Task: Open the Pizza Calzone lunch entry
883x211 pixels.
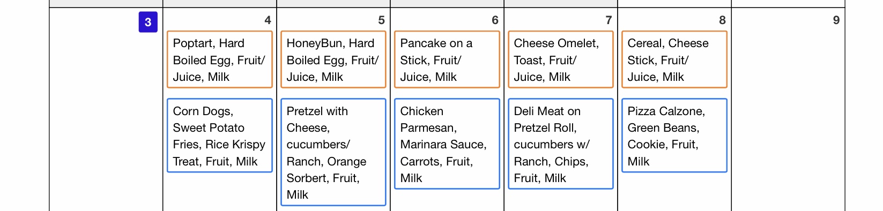Action: coord(674,135)
